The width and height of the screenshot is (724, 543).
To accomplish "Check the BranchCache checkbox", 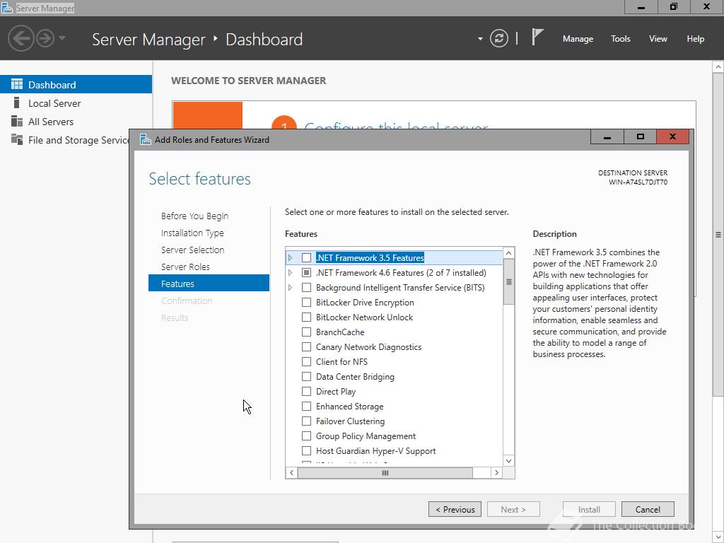I will coord(306,332).
